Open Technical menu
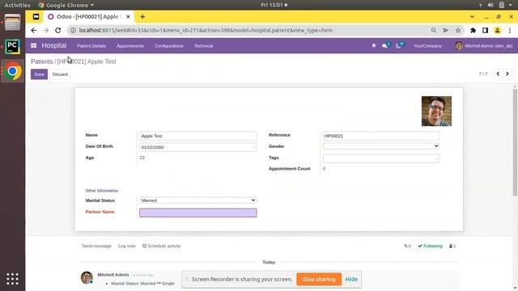Image resolution: width=518 pixels, height=291 pixels. point(203,46)
